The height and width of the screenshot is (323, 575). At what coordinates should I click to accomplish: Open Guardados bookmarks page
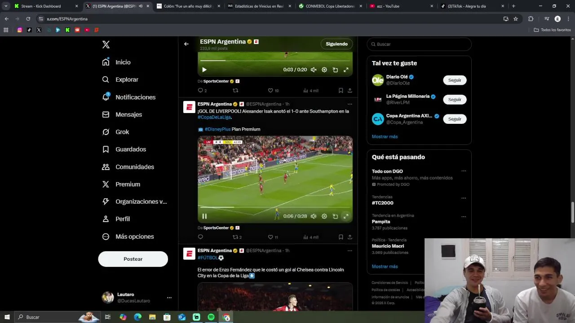(x=124, y=149)
